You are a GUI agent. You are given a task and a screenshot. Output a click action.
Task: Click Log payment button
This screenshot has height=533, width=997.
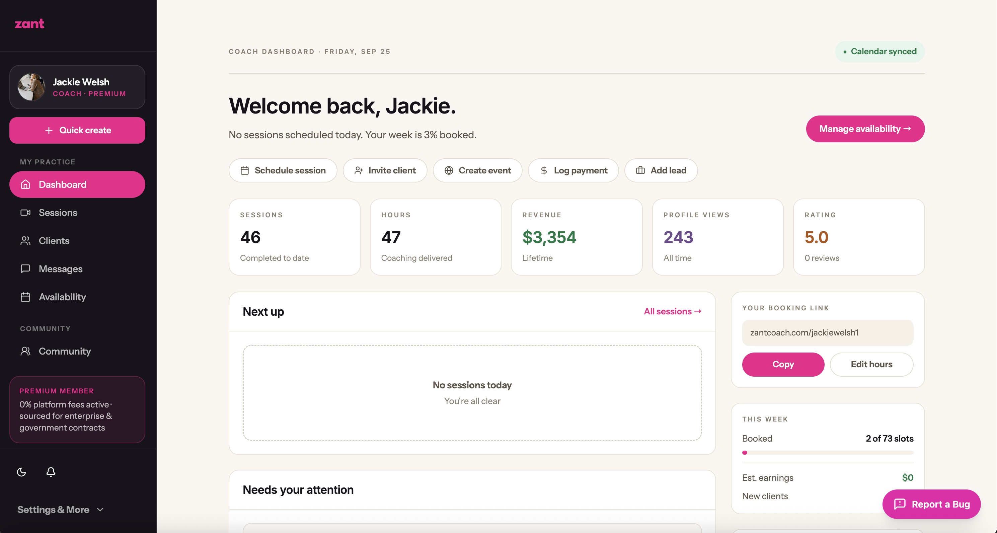(x=573, y=170)
